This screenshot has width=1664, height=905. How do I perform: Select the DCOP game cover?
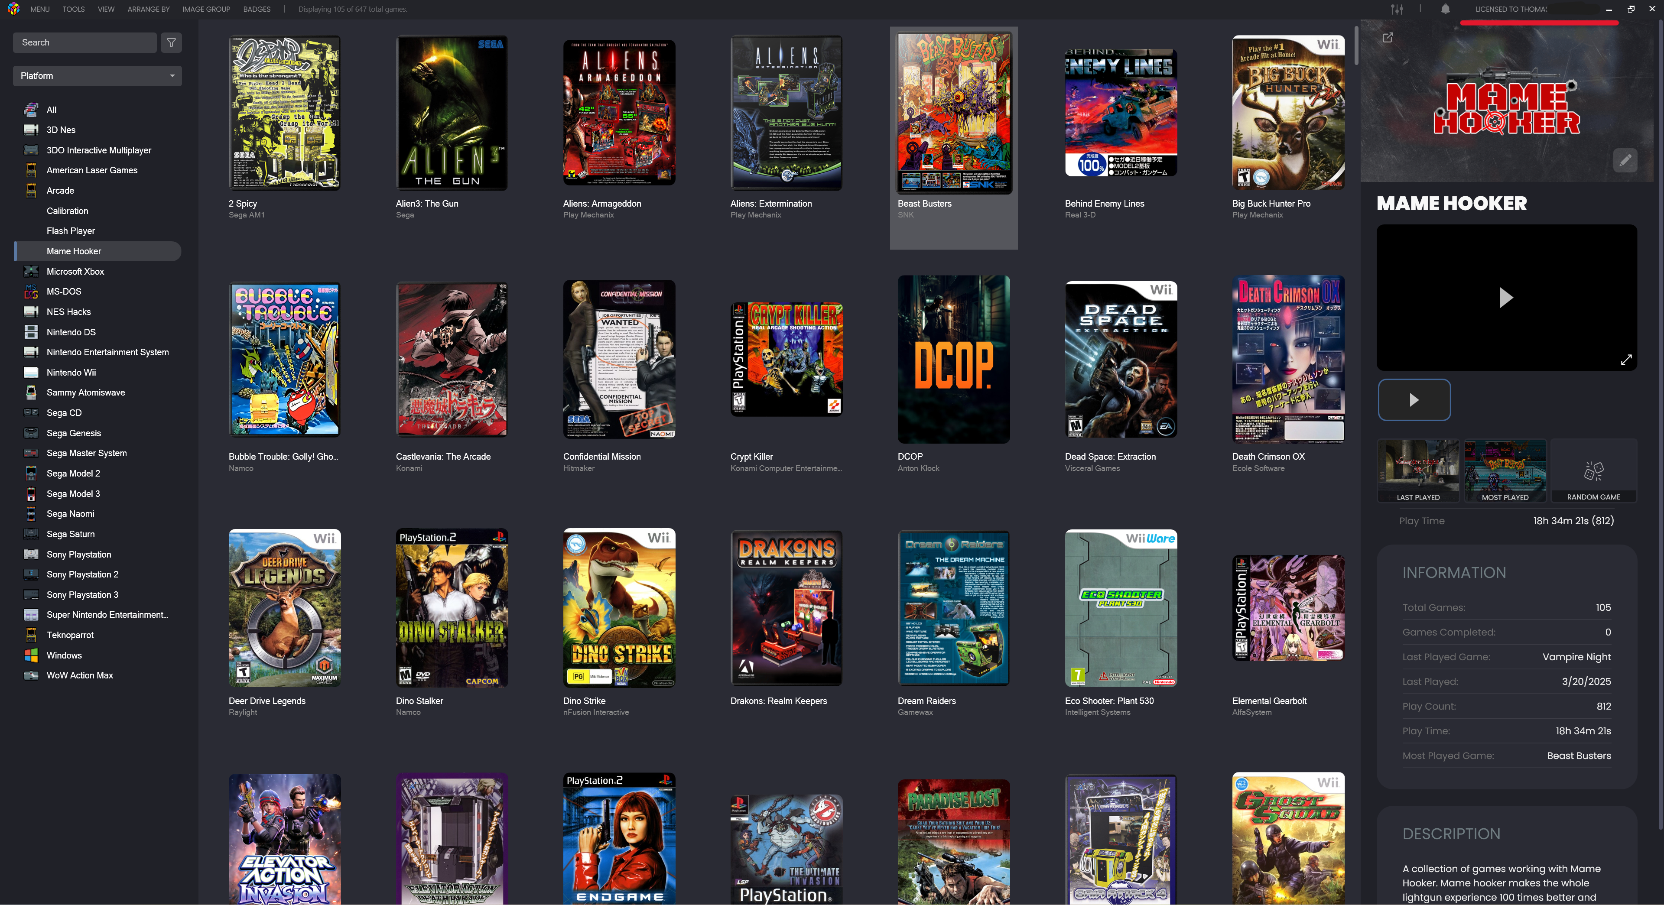(953, 359)
